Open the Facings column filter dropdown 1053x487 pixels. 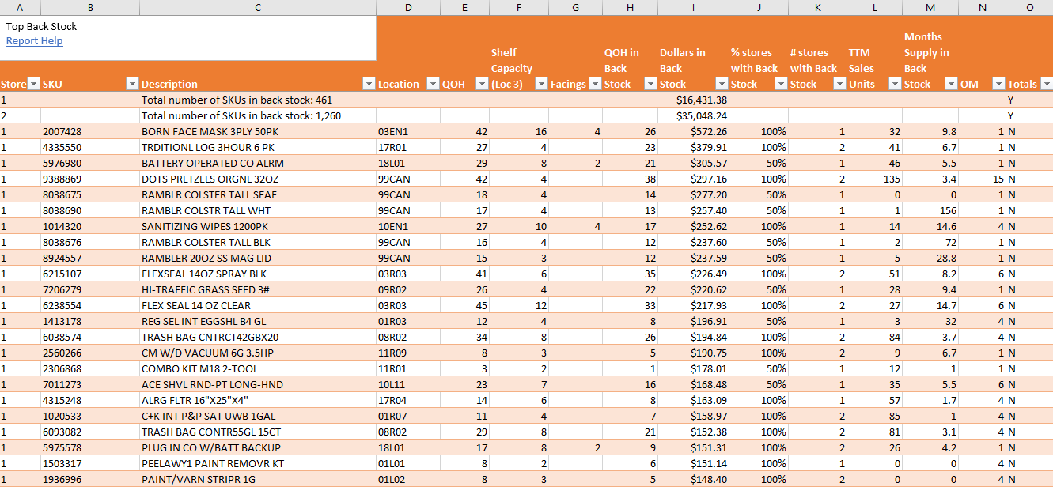(x=595, y=84)
